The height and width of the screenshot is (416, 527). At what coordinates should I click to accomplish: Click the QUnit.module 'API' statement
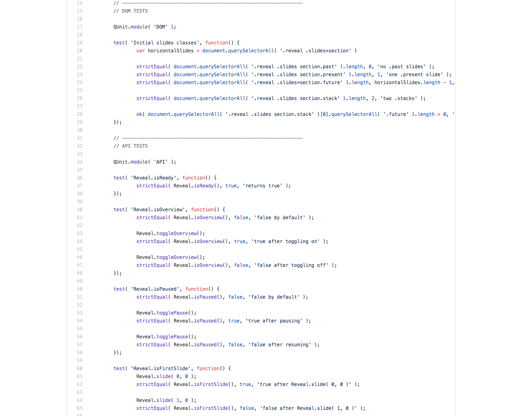[x=144, y=162]
